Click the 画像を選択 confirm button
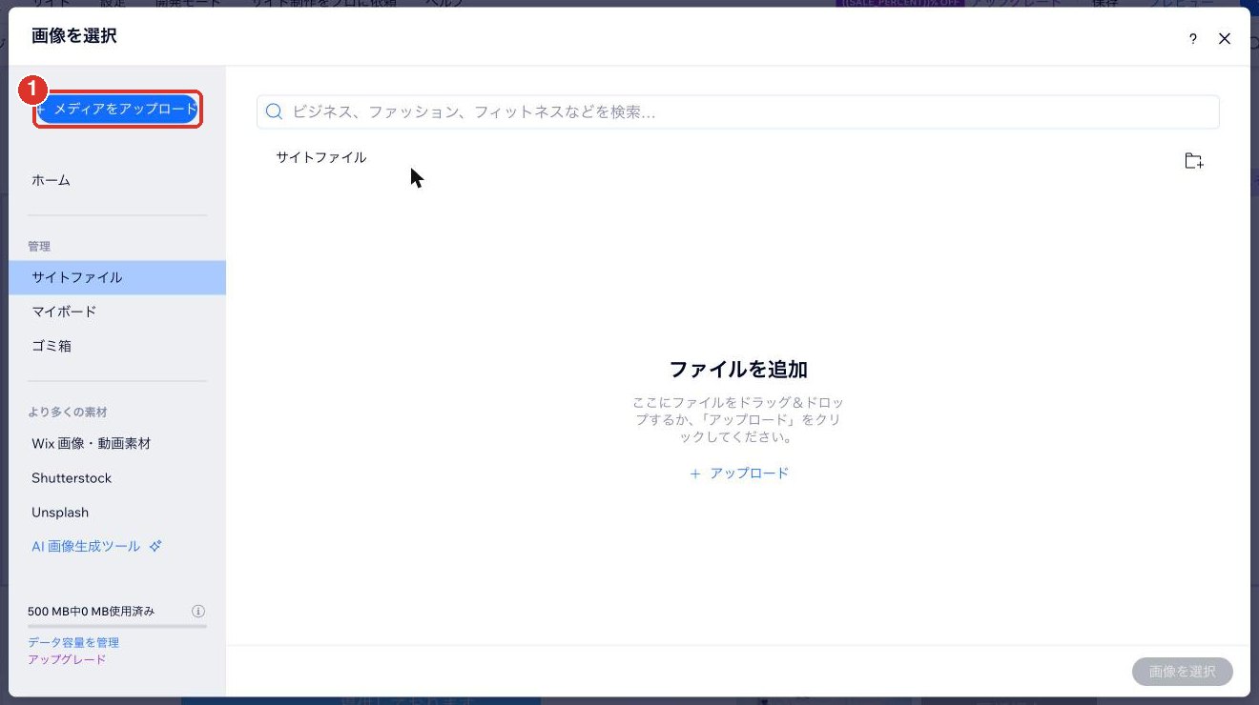1259x705 pixels. click(1182, 672)
